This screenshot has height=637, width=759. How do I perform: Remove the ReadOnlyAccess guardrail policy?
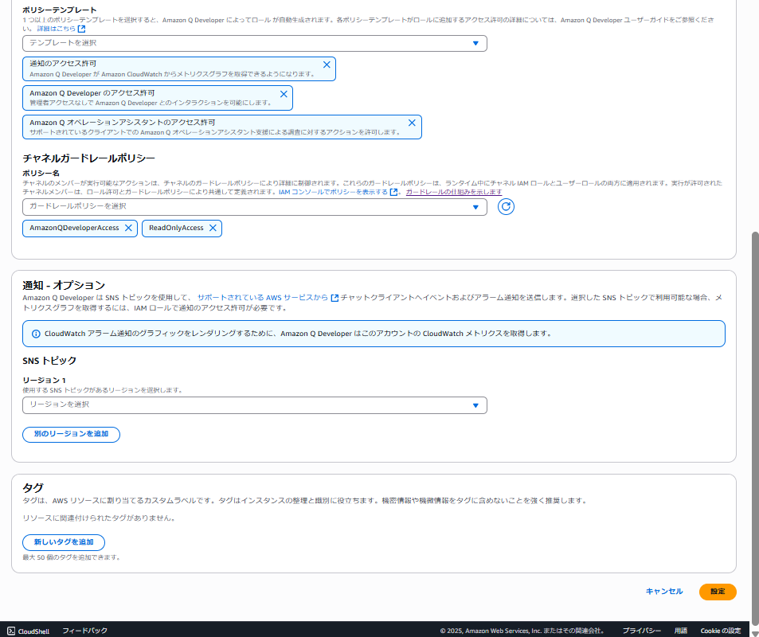pos(213,228)
